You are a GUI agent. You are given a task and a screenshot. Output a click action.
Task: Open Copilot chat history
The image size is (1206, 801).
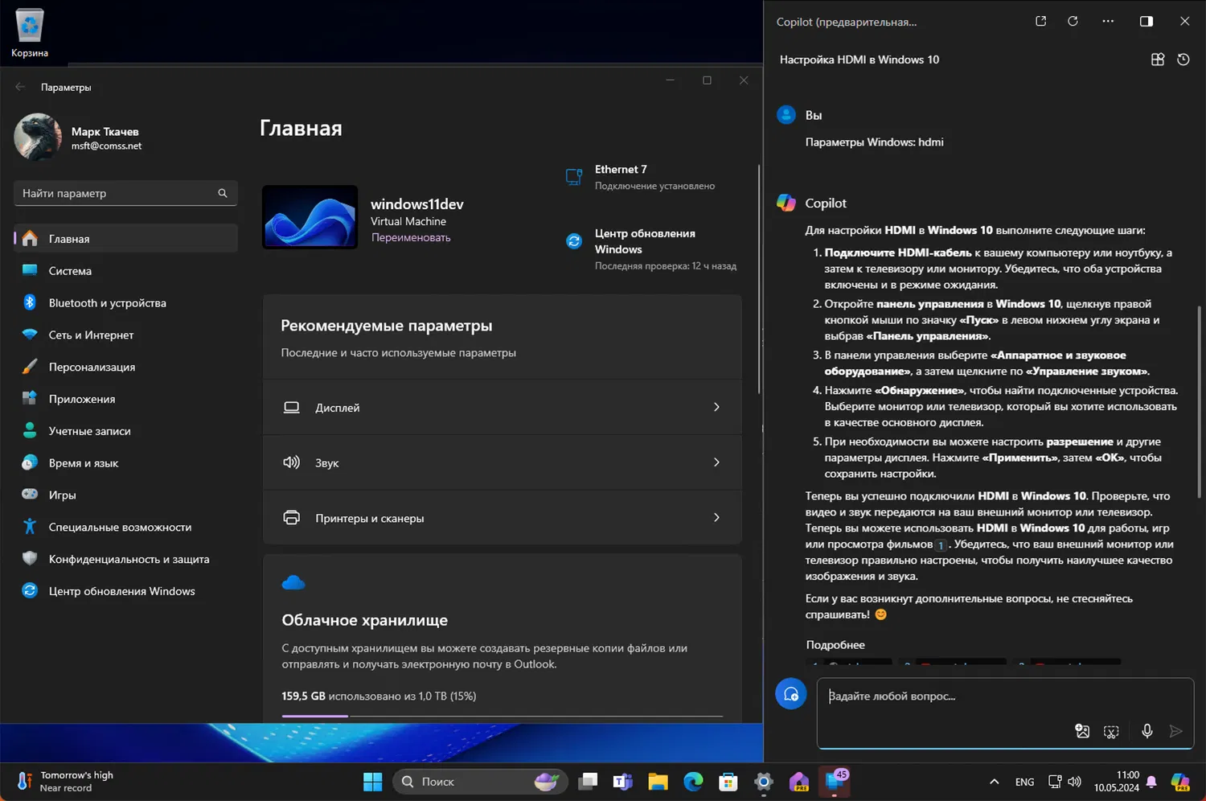(x=1183, y=60)
